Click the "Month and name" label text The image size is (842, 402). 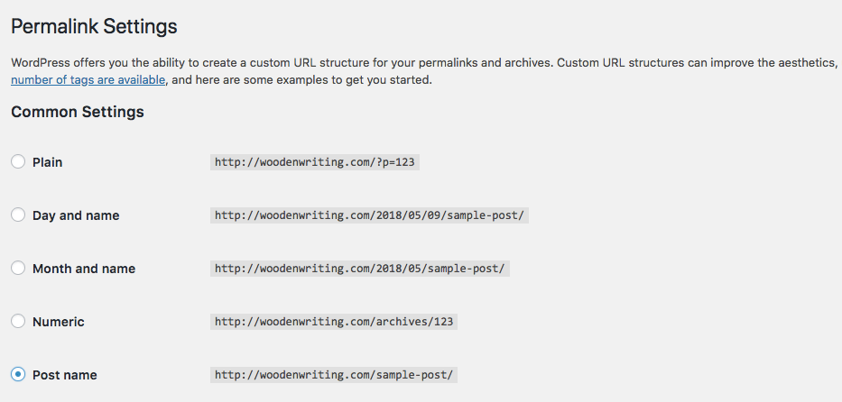[x=84, y=269]
